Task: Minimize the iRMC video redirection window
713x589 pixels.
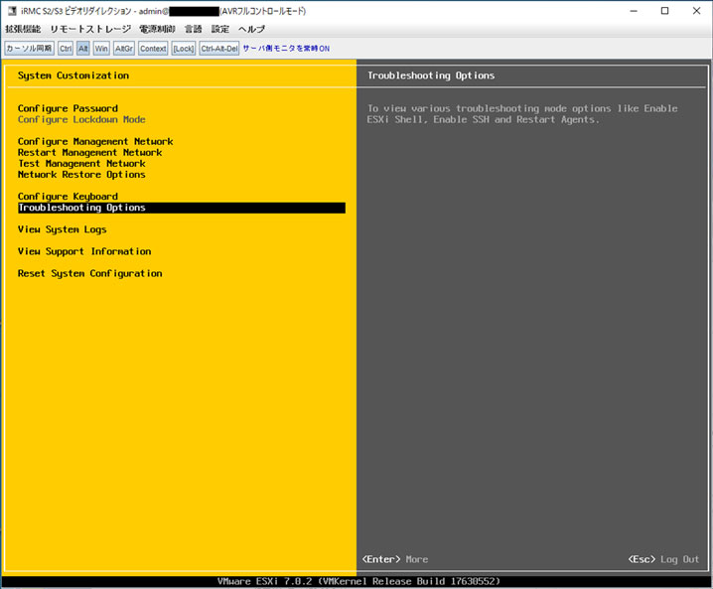Action: 634,11
